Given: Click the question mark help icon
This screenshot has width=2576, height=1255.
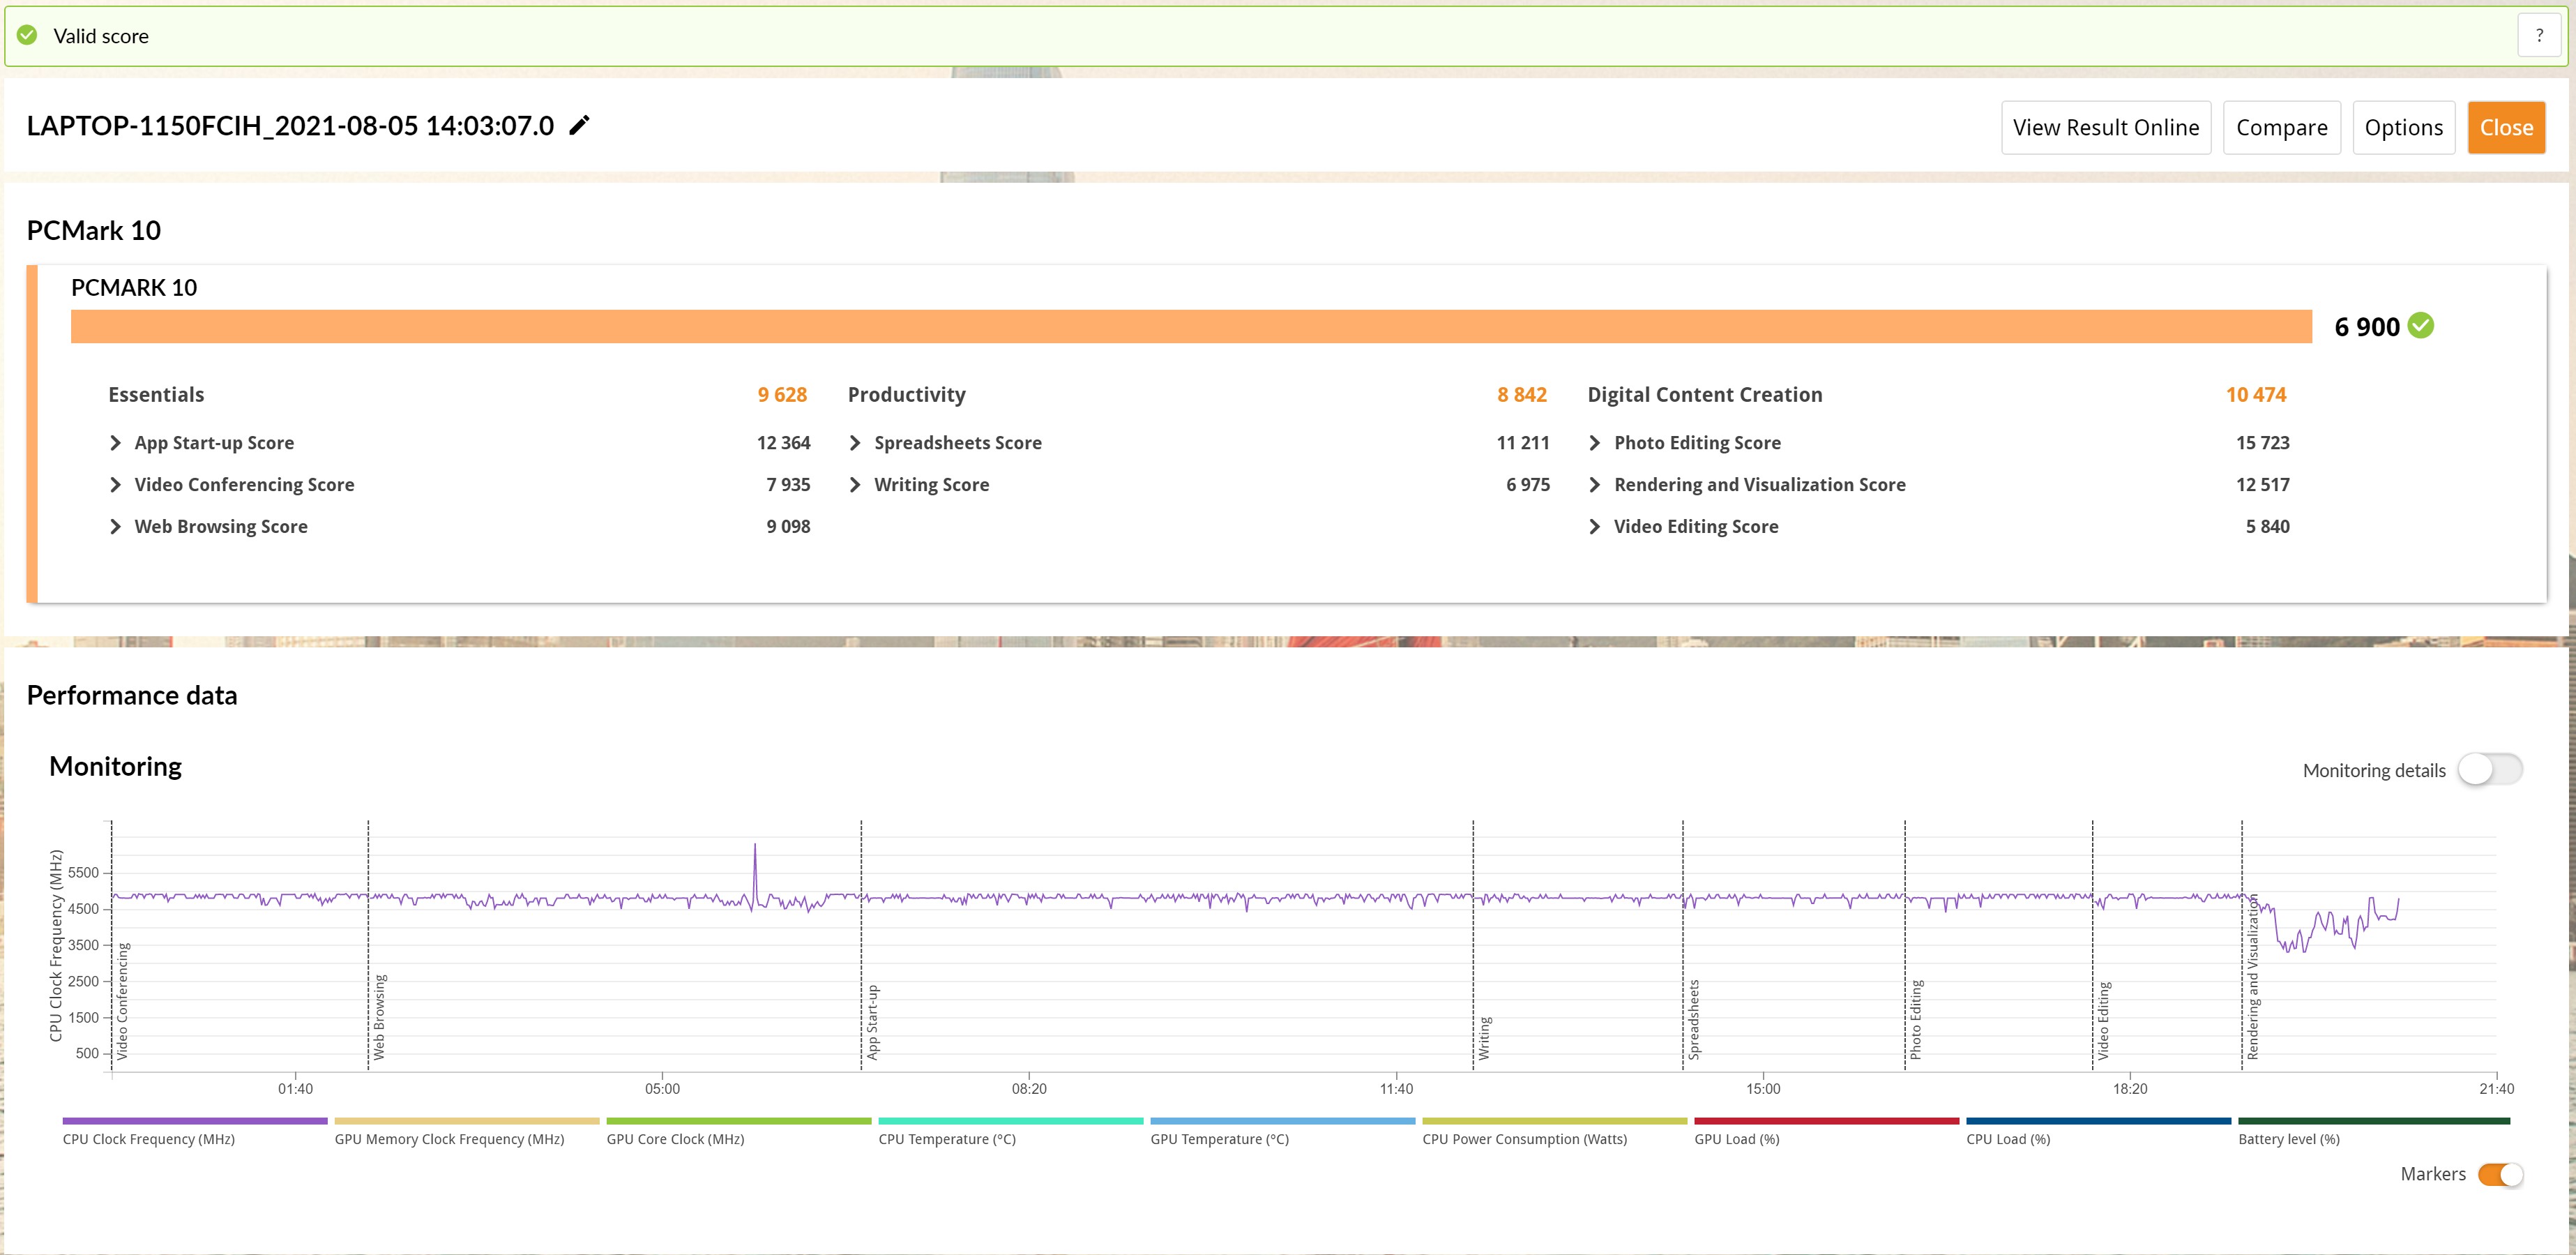Looking at the screenshot, I should [2538, 36].
